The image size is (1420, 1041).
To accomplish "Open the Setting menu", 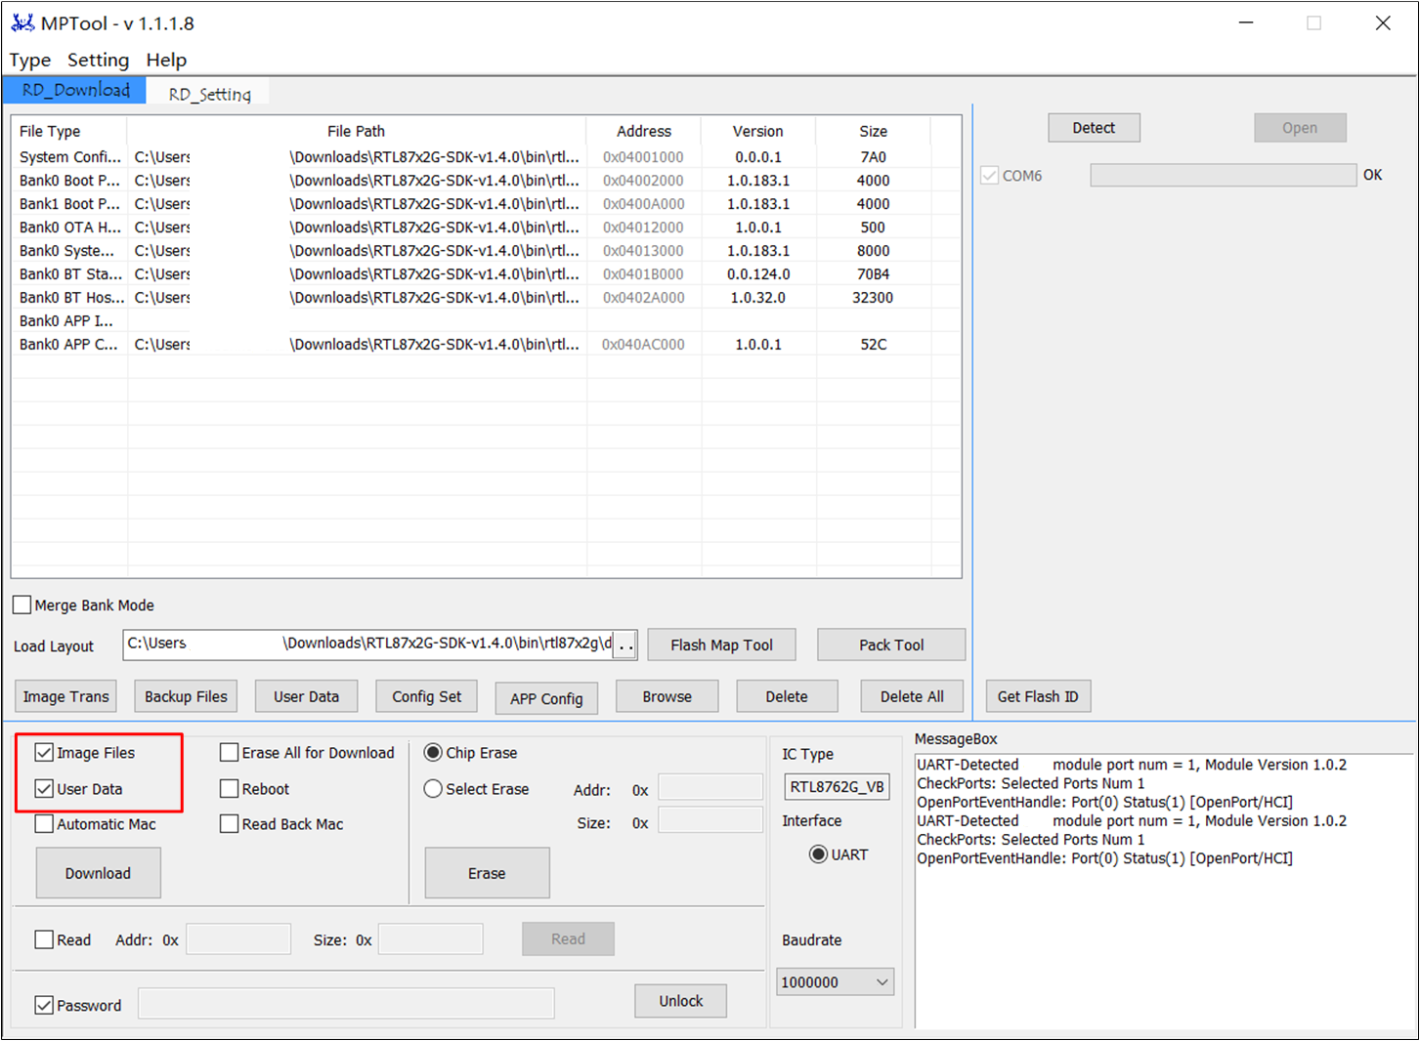I will pyautogui.click(x=98, y=61).
